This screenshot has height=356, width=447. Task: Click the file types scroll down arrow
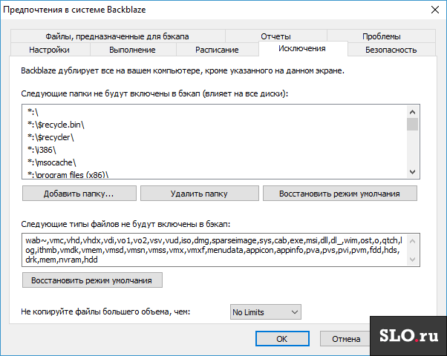pos(412,259)
